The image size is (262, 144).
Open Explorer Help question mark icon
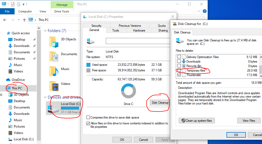[x=204, y=11]
